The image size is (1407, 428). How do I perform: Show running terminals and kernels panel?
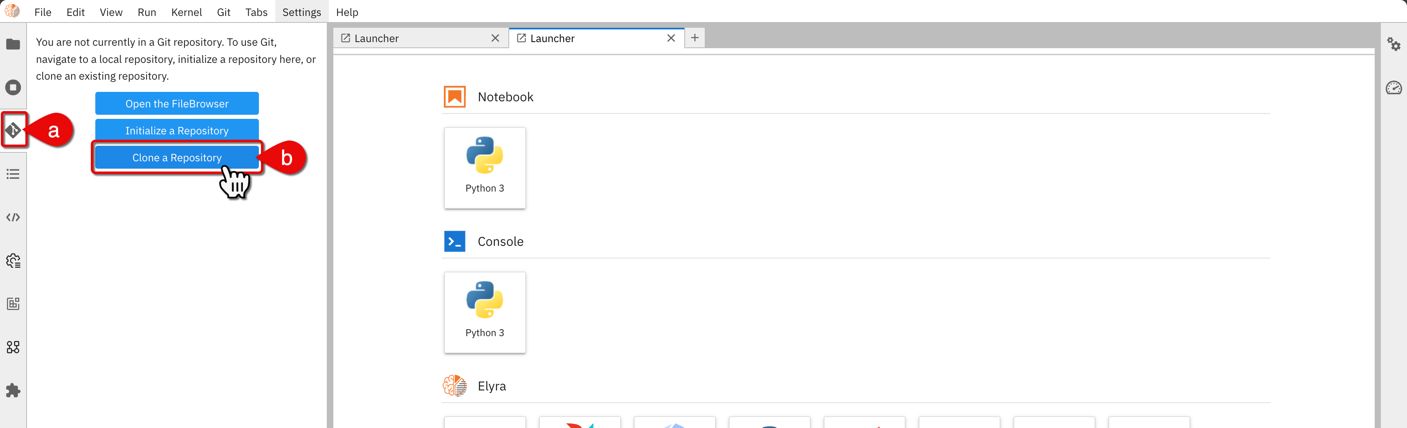coord(13,87)
